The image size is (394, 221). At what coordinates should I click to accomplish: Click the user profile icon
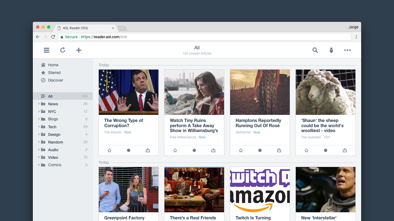coord(331,50)
